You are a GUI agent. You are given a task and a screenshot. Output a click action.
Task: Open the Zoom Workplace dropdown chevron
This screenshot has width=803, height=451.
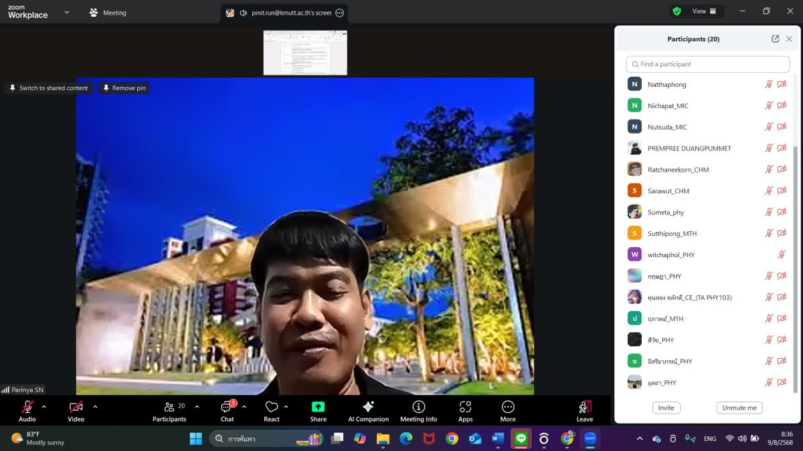66,12
